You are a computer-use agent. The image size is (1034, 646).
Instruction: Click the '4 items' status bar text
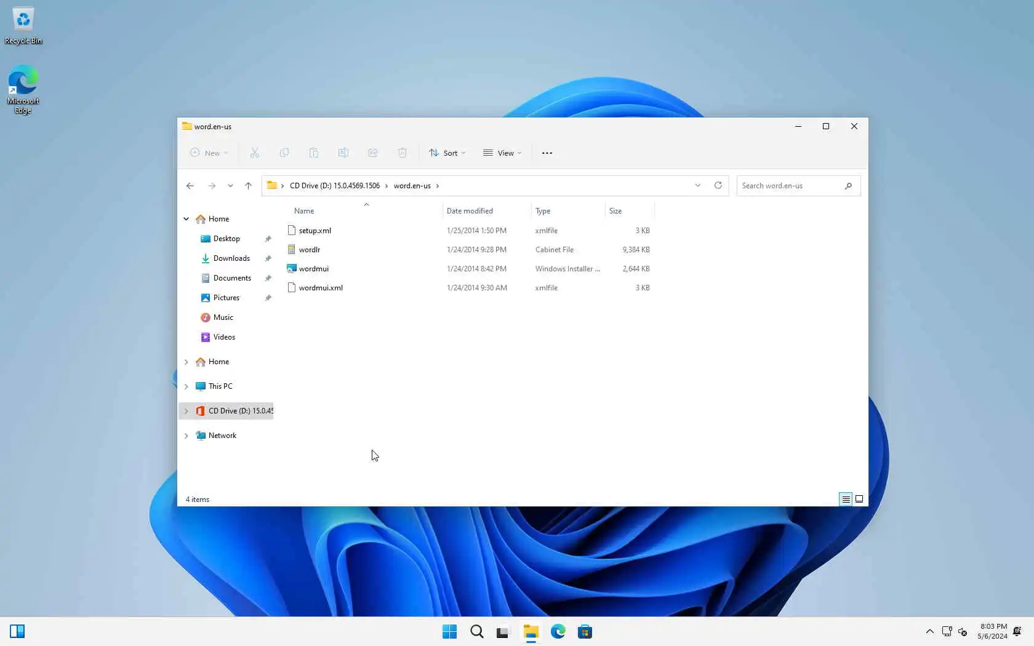click(x=198, y=500)
